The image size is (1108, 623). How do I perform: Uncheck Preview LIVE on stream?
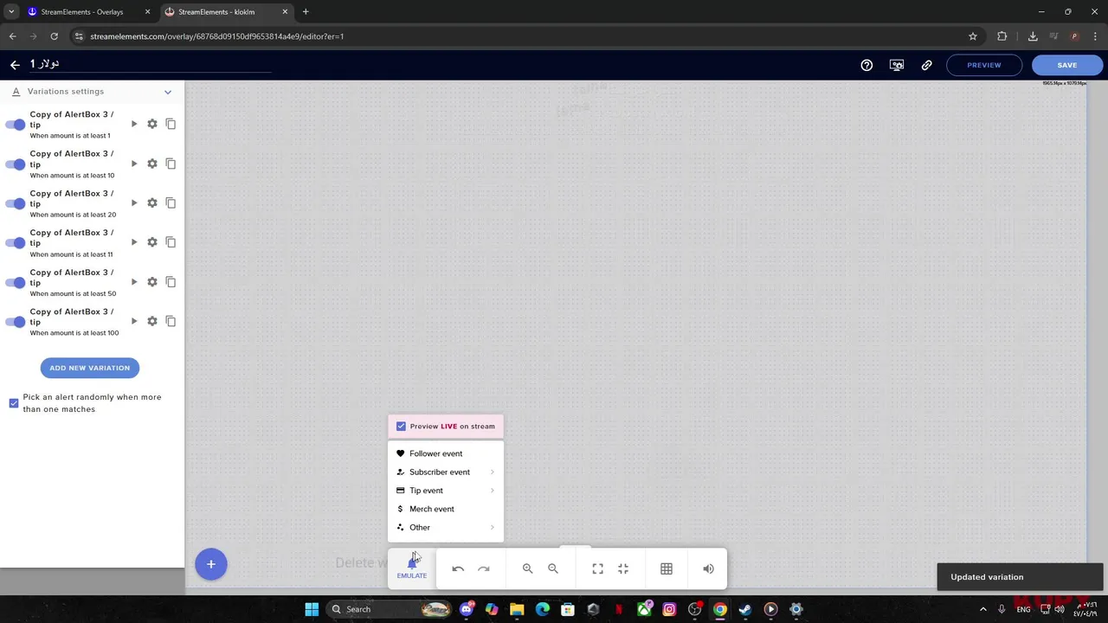coord(401,427)
